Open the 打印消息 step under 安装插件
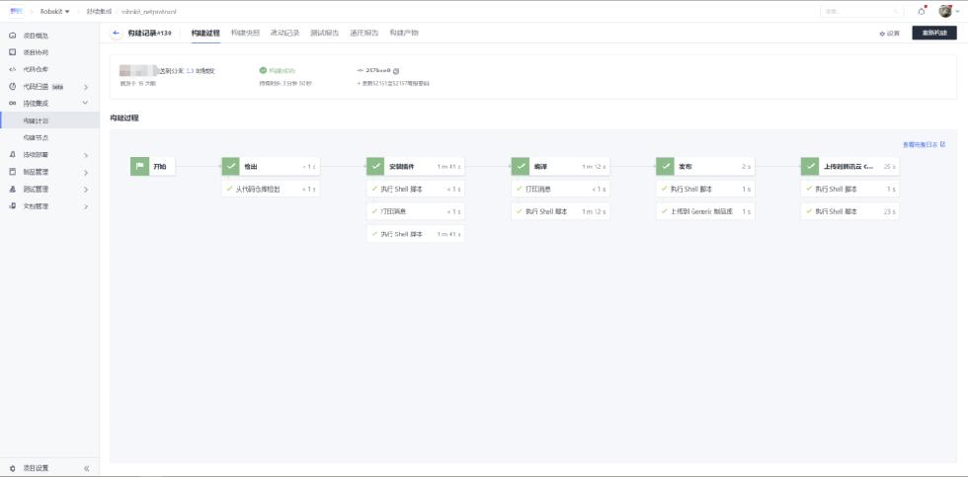 416,211
